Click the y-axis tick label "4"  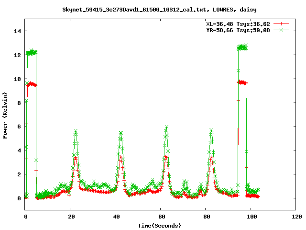pyautogui.click(x=19, y=150)
